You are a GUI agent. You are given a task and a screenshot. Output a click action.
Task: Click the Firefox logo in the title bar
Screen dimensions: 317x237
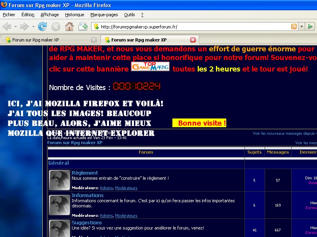tap(4, 5)
